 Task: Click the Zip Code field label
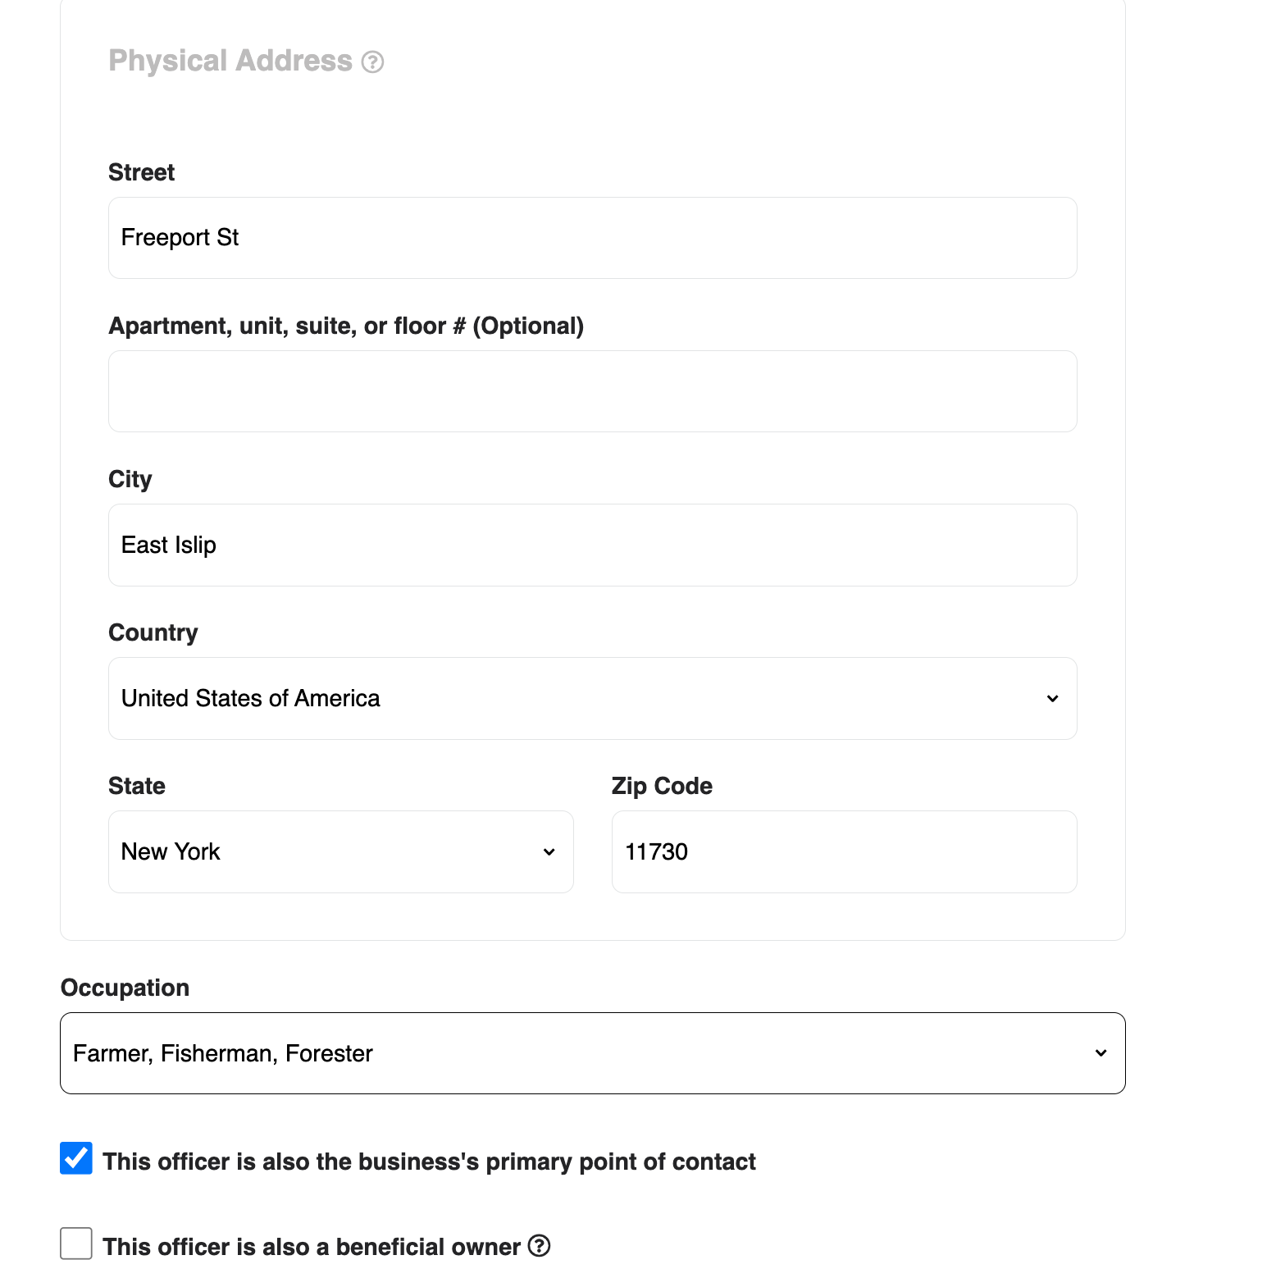[x=662, y=786]
